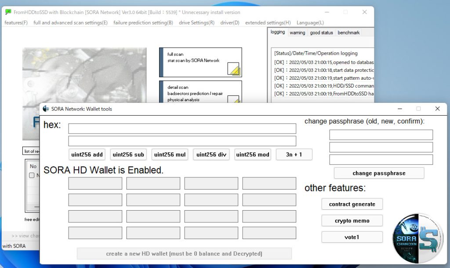Viewport: 450px width, 268px height.
Task: Click the uint256 div button
Action: pyautogui.click(x=211, y=155)
